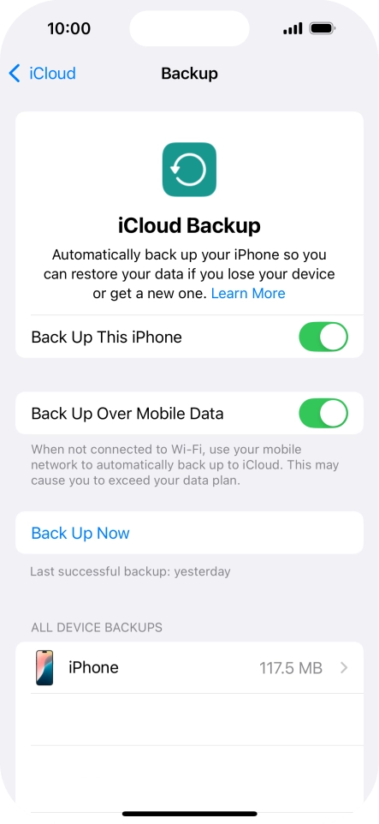Tap the Last successful backup text
This screenshot has height=824, width=379.
[130, 571]
